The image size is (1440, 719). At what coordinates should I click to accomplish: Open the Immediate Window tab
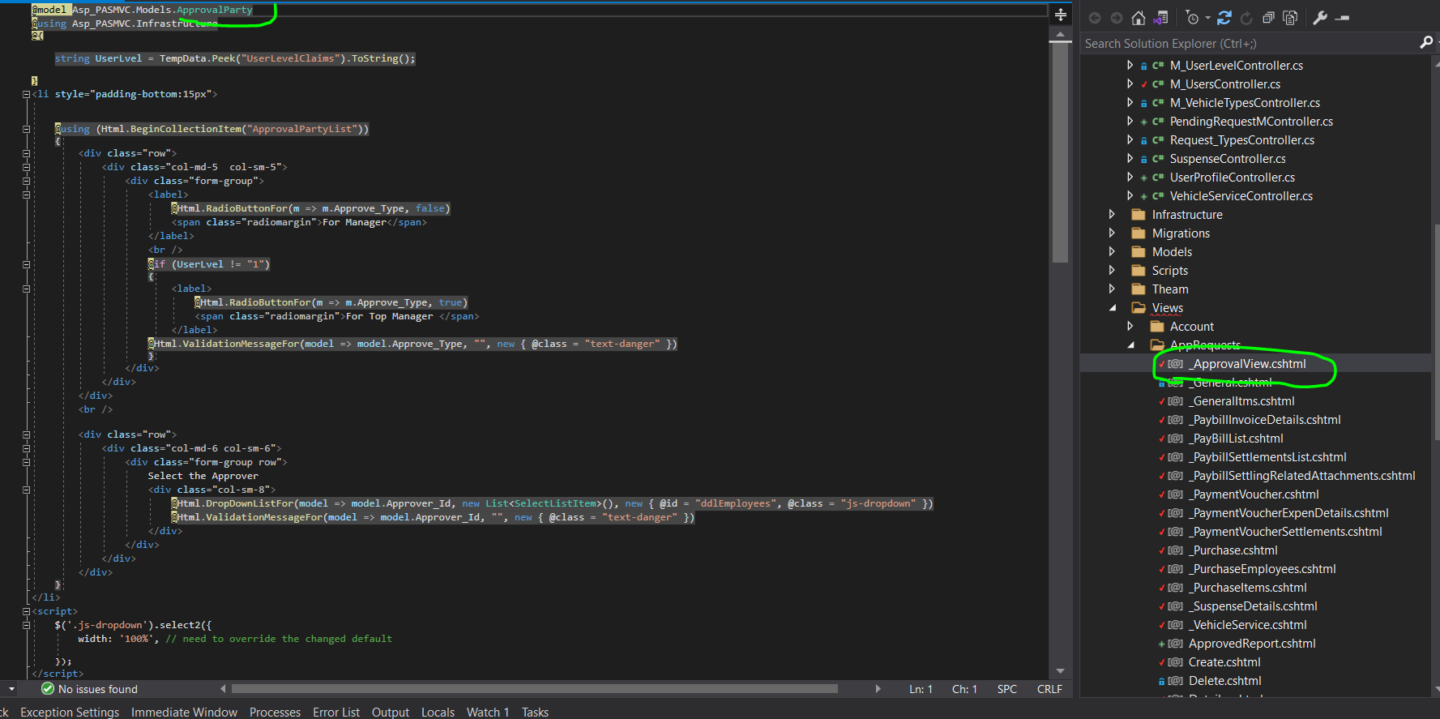[x=184, y=712]
